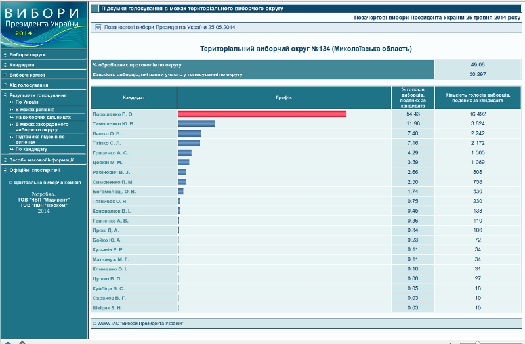Click the blue bar for Тимошенко Ю. В.

[196, 124]
